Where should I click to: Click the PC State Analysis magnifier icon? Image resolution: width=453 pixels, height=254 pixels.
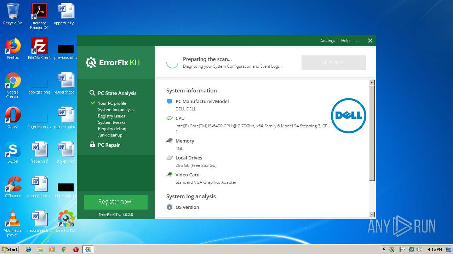click(92, 93)
